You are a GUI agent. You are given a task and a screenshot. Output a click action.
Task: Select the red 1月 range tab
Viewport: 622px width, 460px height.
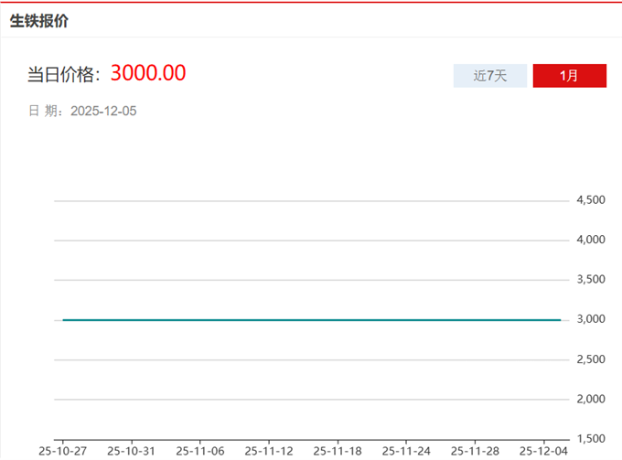pos(569,76)
